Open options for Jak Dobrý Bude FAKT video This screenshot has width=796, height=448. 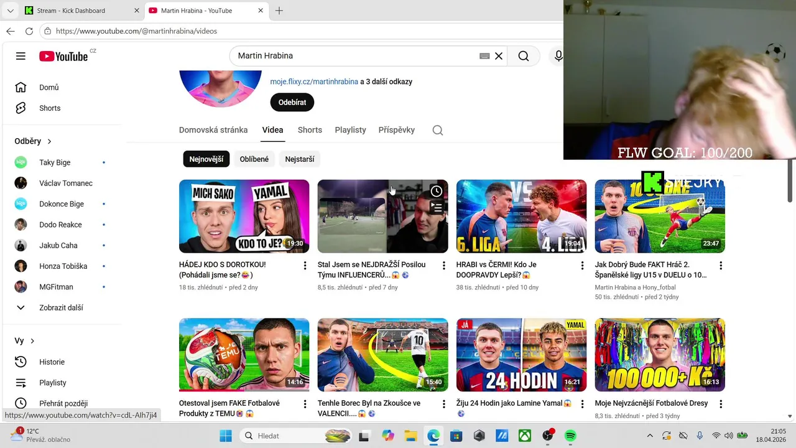(x=721, y=266)
